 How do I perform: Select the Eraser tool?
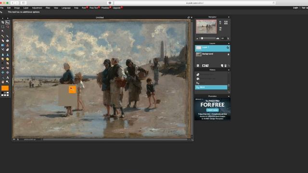click(x=2, y=41)
